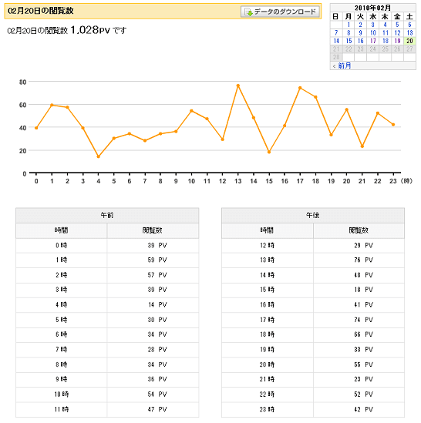The width and height of the screenshot is (421, 423).
Task: Select calendar date 17
Action: click(x=373, y=41)
